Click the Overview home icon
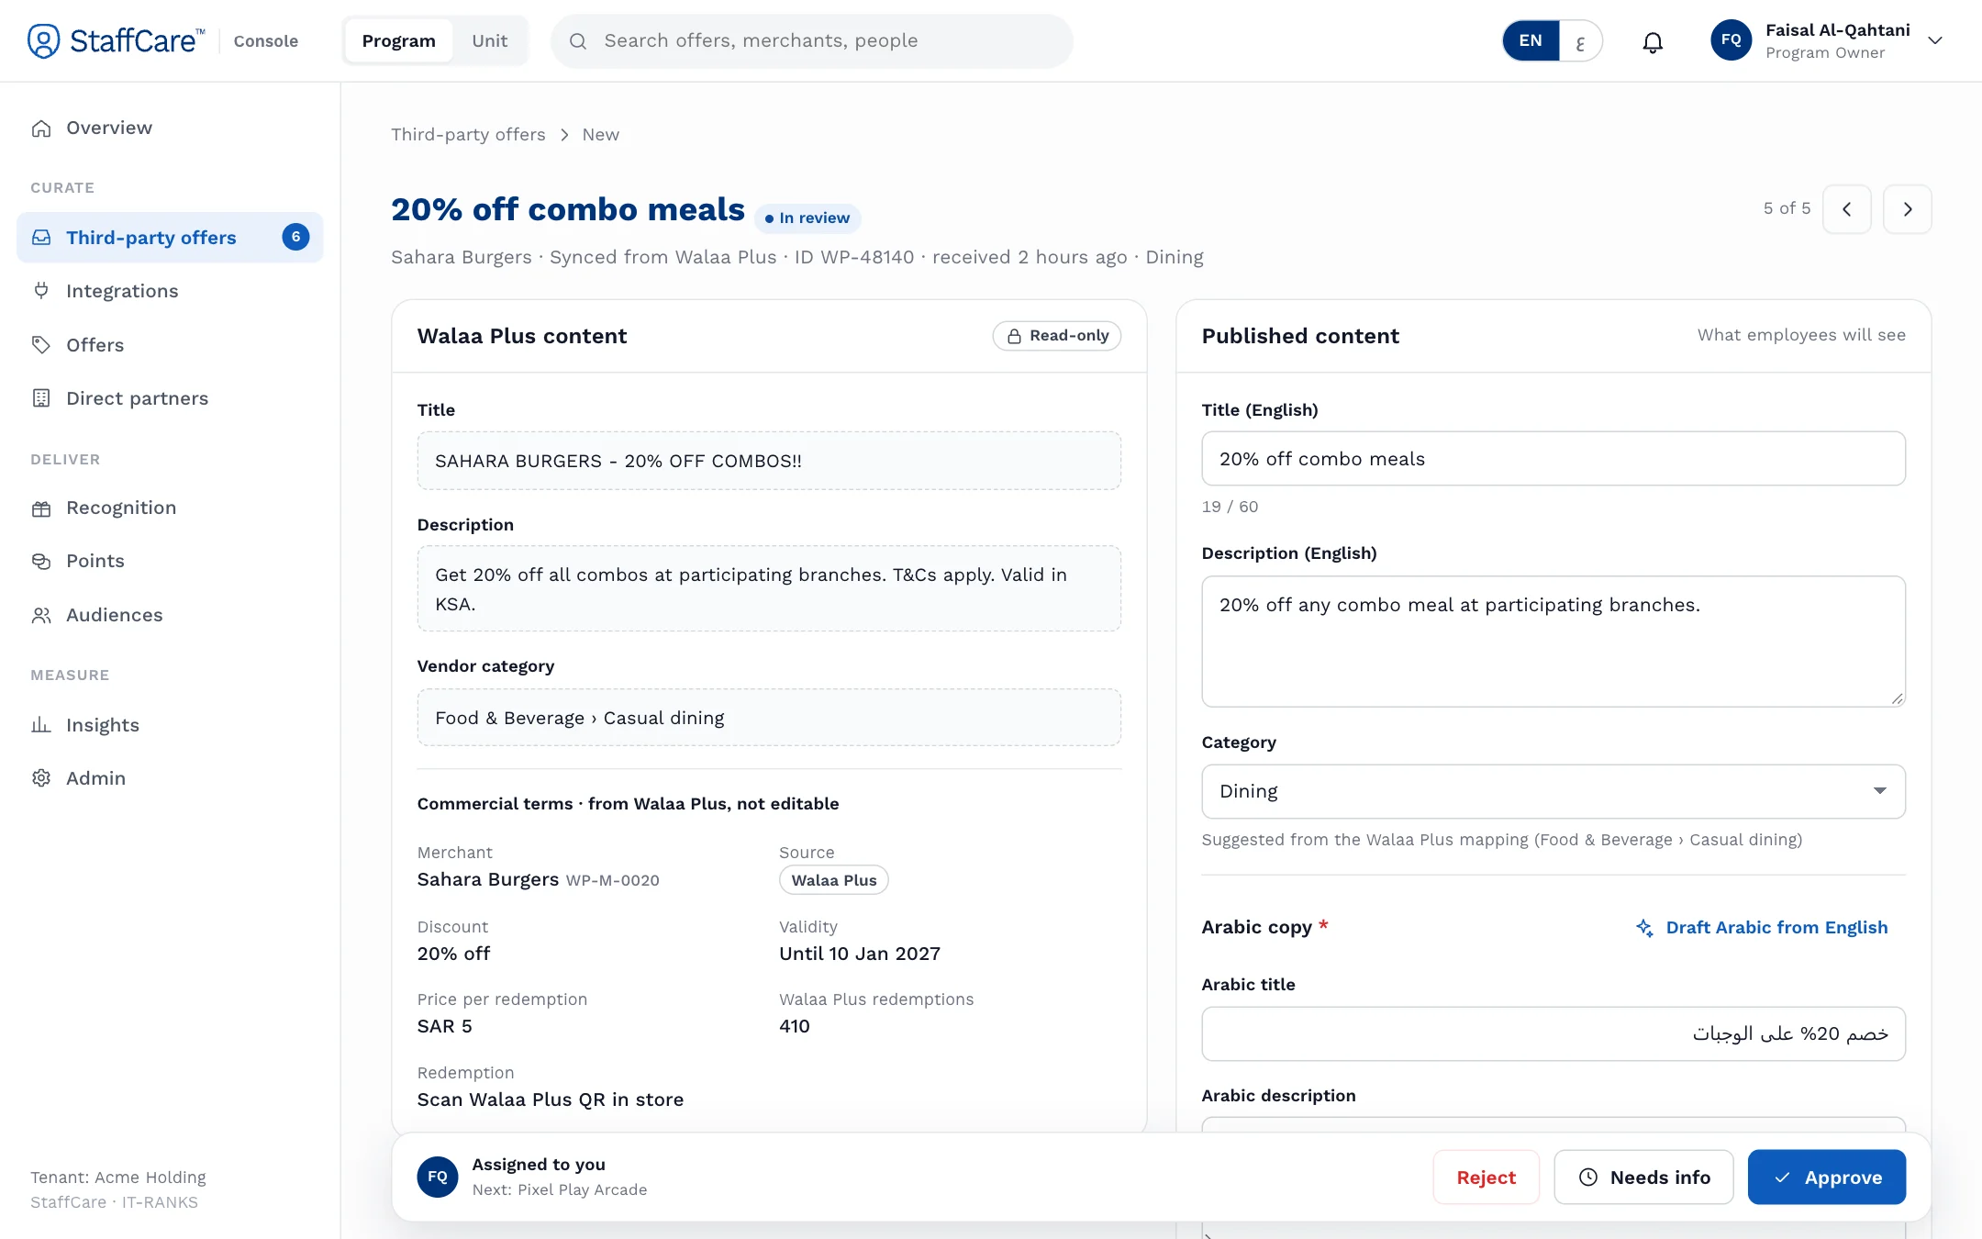 click(x=41, y=128)
